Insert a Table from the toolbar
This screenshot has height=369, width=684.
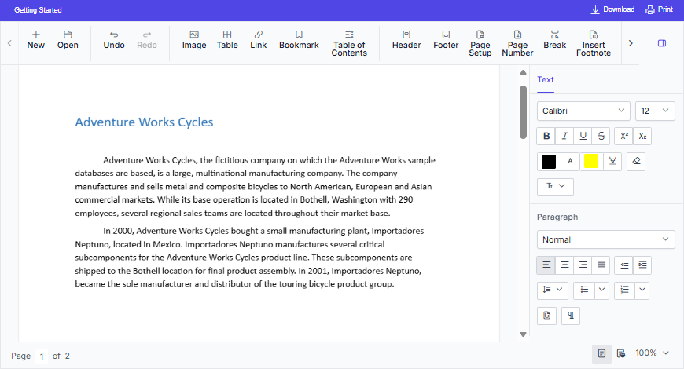click(x=227, y=40)
